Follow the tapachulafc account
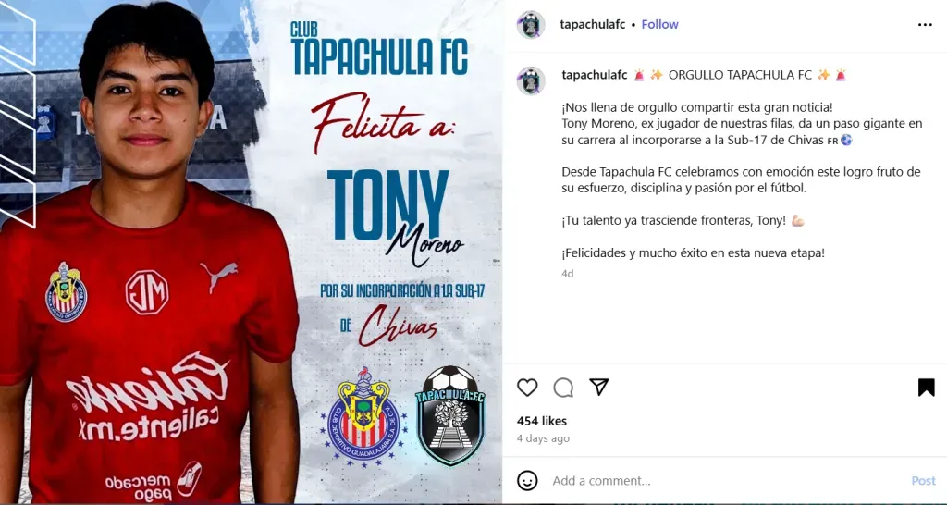This screenshot has height=505, width=947. 659,25
